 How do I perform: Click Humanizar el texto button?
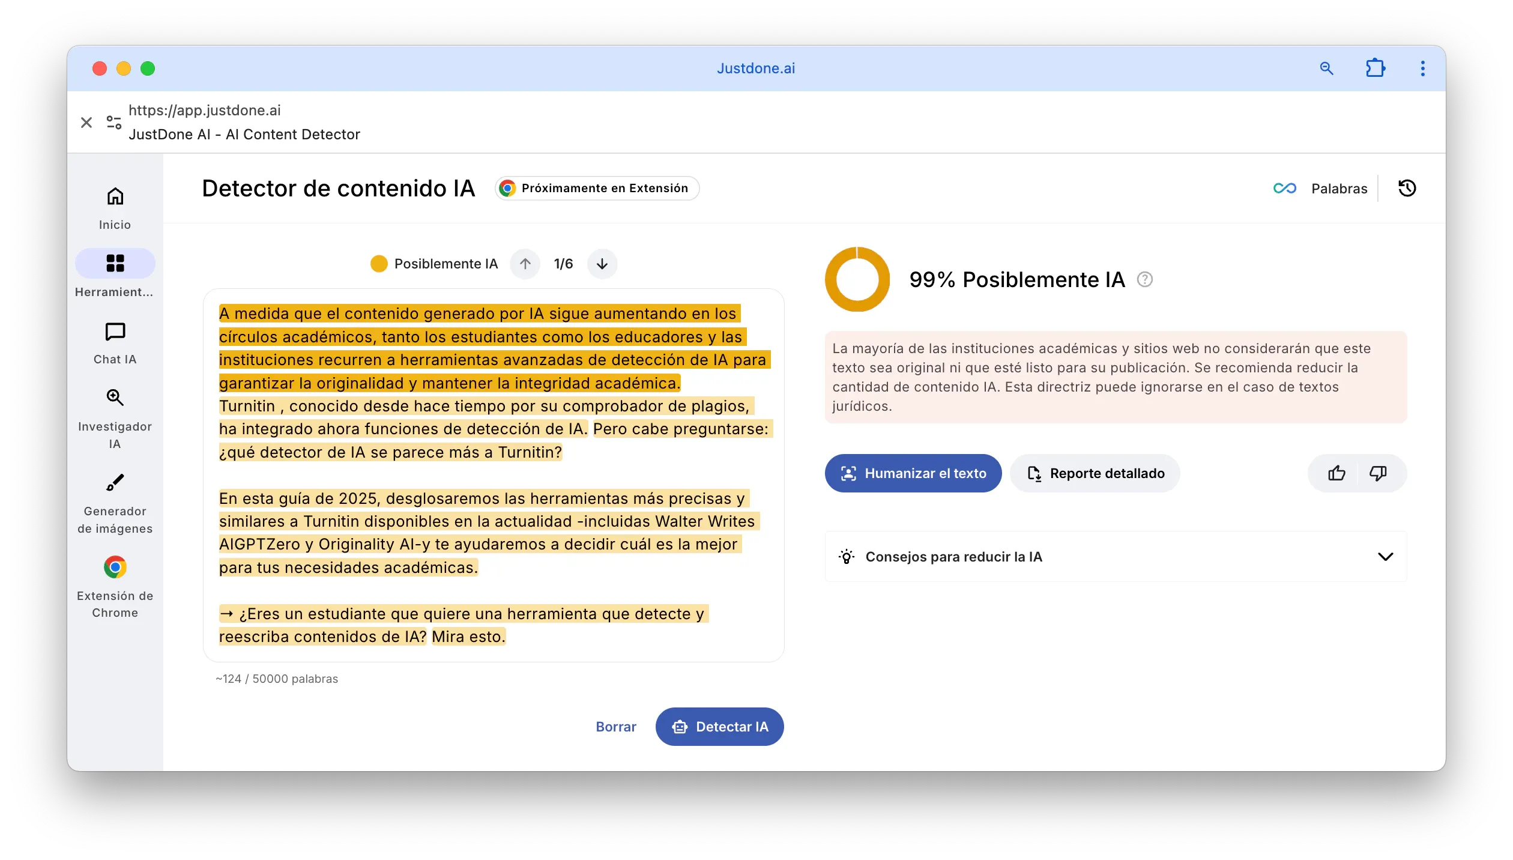pos(913,474)
